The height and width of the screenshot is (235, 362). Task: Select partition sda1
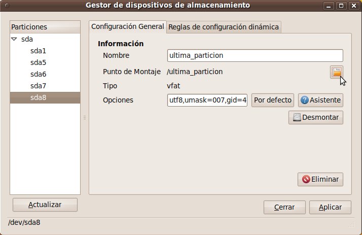click(39, 51)
